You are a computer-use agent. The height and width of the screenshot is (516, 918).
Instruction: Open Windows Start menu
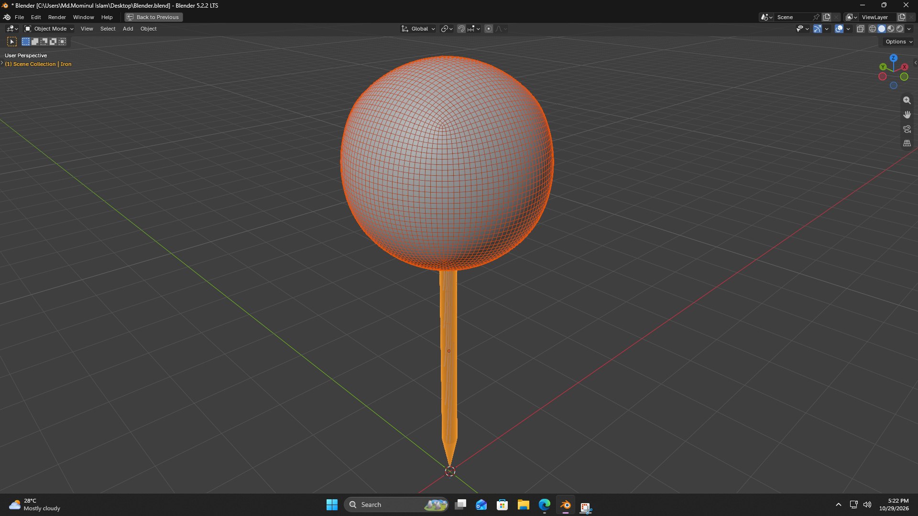coord(332,505)
